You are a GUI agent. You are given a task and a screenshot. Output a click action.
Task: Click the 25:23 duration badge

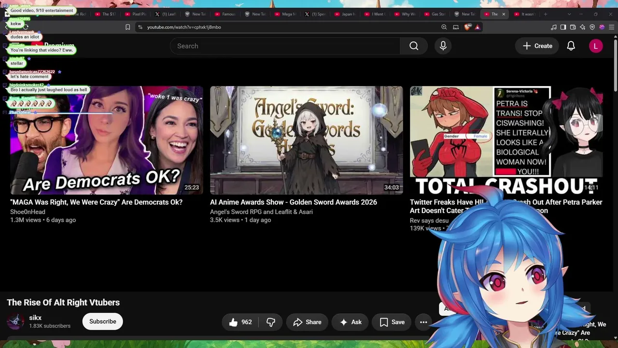pos(192,188)
